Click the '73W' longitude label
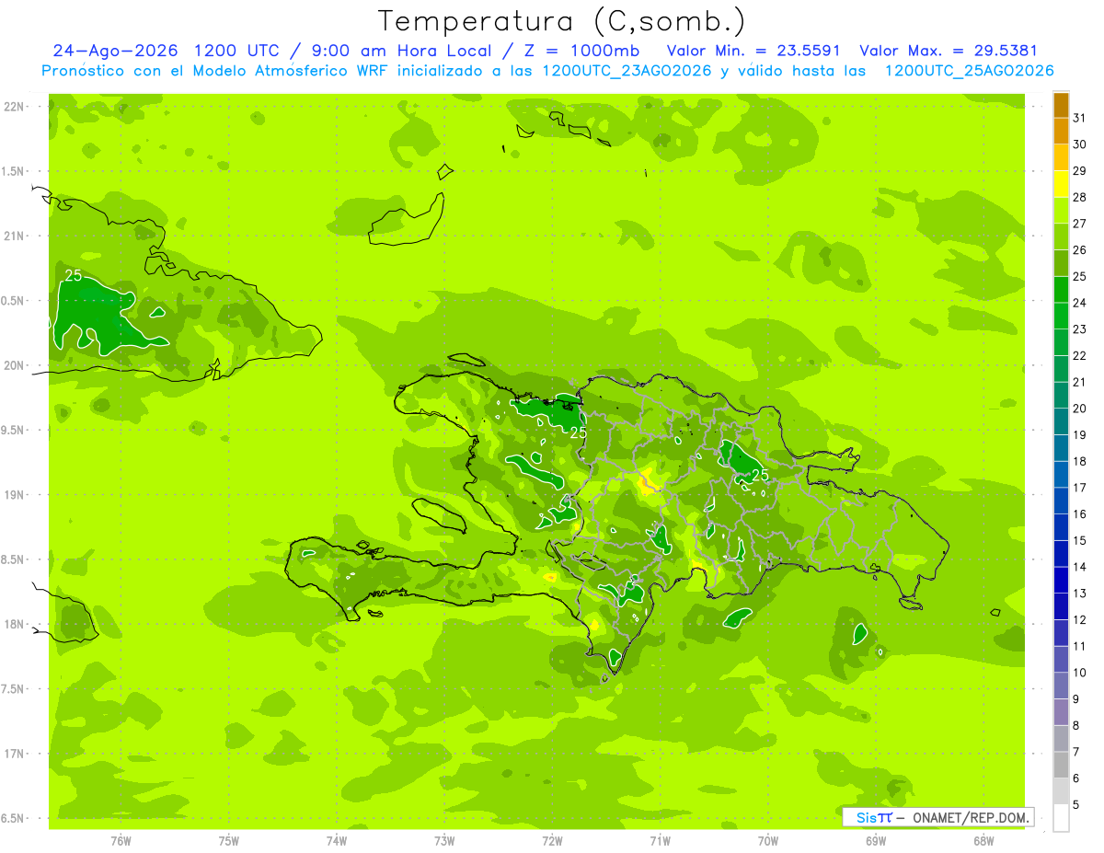 444,840
